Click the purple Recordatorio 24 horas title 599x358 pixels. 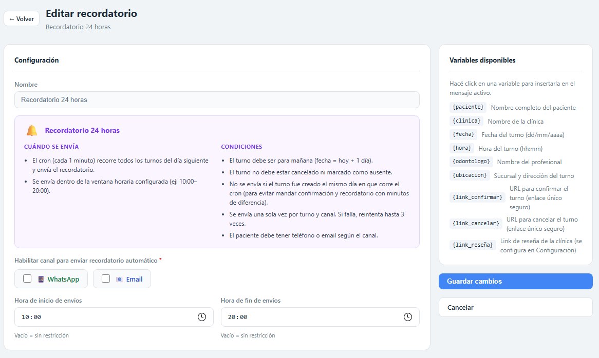click(82, 130)
